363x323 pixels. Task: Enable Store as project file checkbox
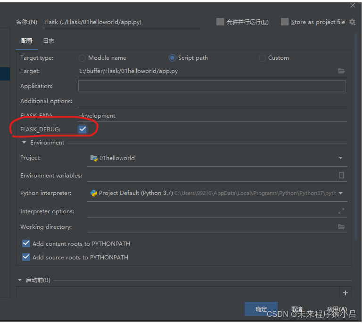click(285, 22)
